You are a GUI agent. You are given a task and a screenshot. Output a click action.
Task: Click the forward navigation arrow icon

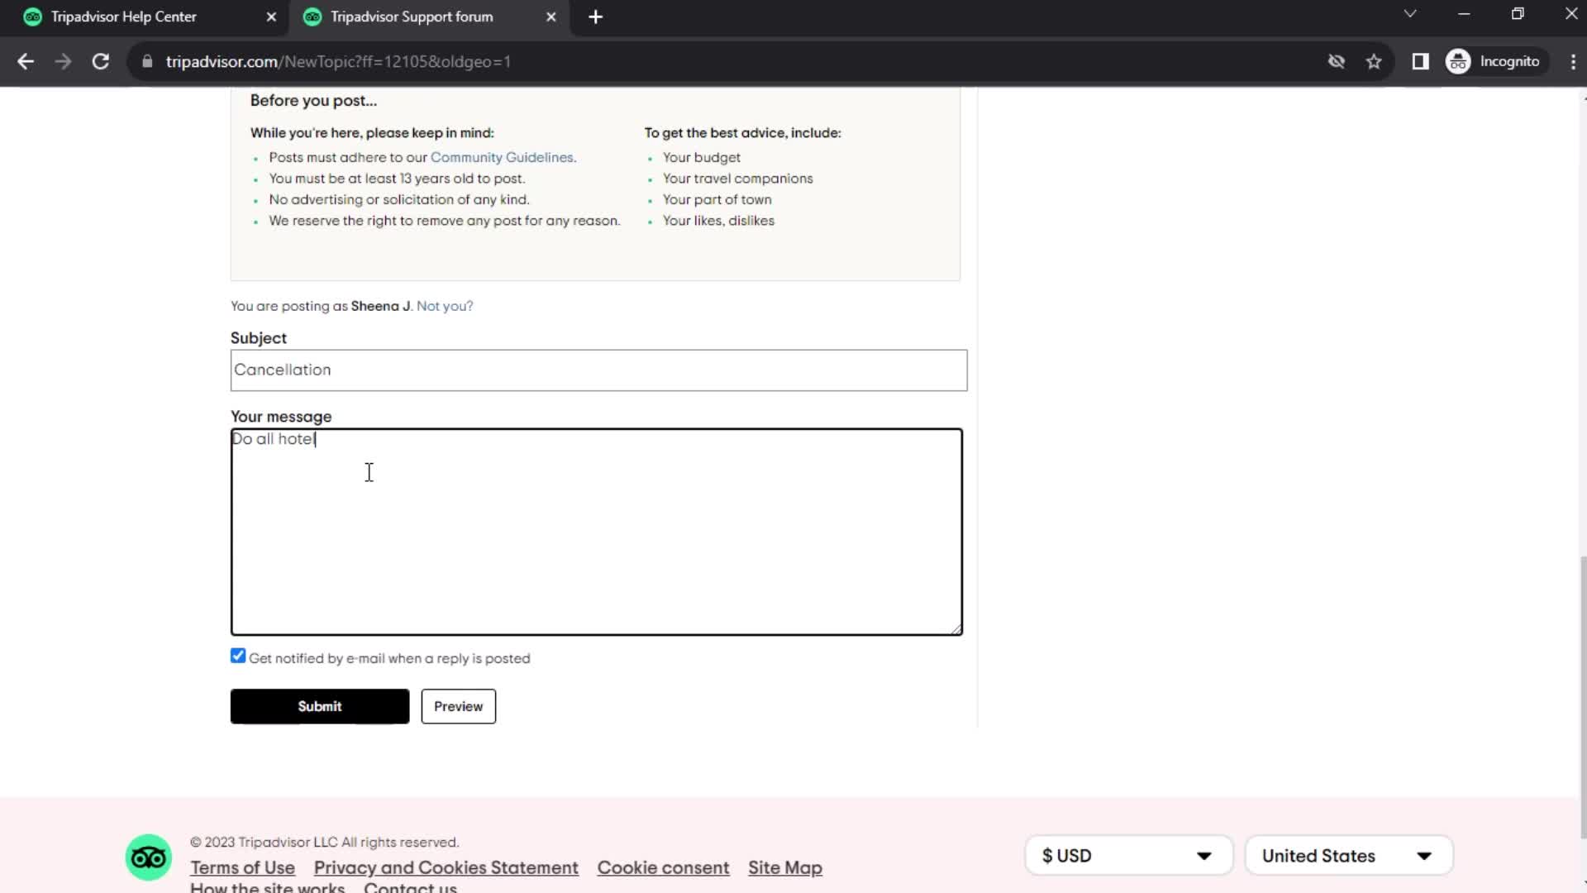point(63,61)
